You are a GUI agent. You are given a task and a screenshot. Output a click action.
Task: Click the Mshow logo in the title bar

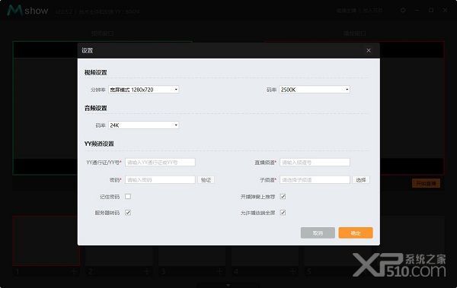click(x=27, y=11)
